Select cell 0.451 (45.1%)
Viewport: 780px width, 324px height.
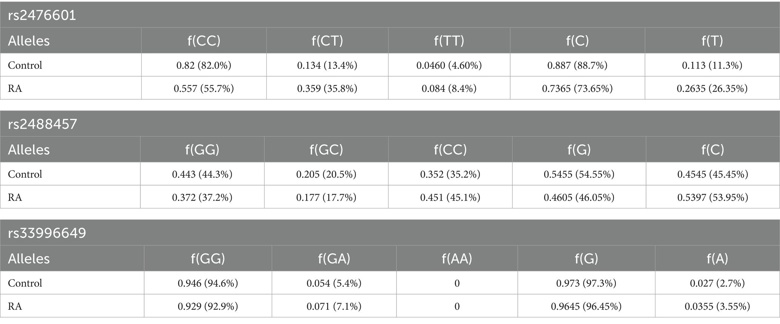pyautogui.click(x=450, y=197)
